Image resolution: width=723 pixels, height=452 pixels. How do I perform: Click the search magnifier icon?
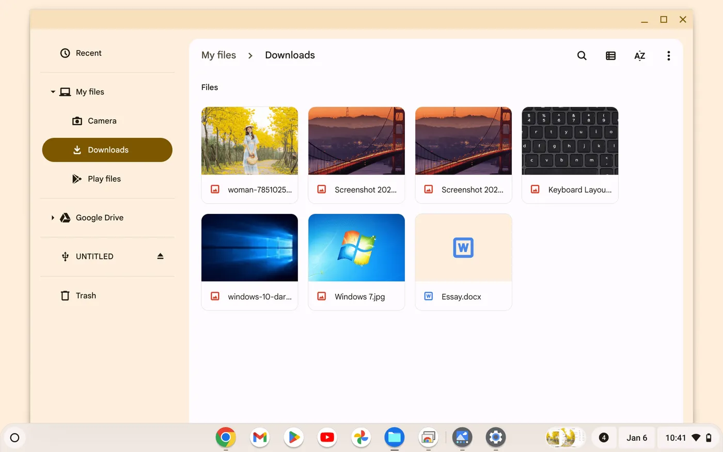582,56
